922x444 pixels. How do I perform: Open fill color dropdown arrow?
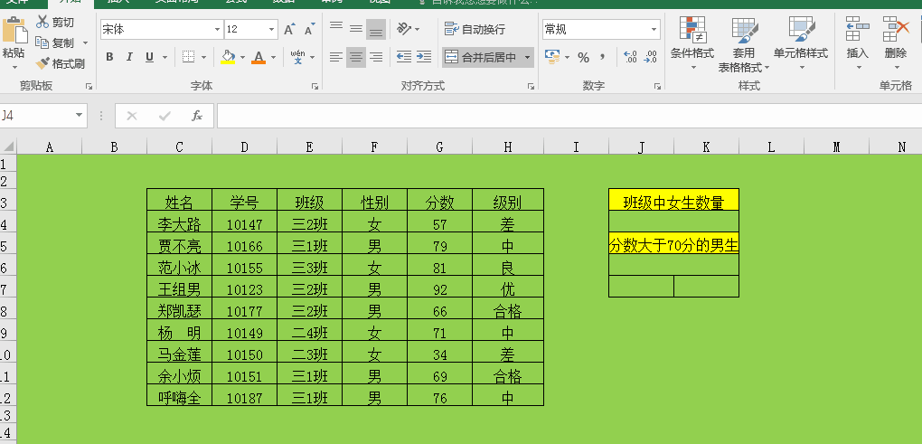tap(242, 58)
